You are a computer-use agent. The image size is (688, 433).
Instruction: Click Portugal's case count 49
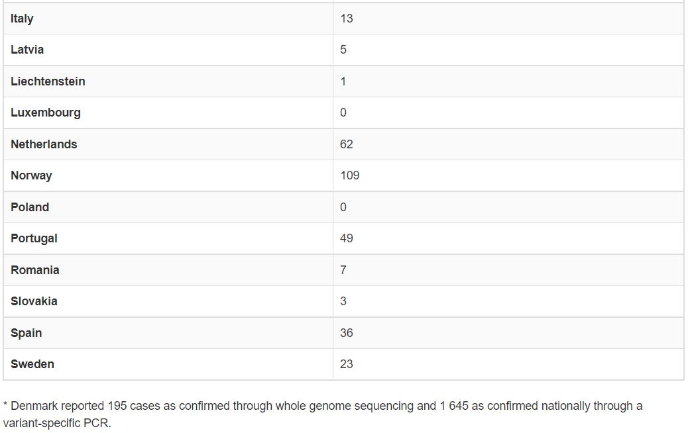tap(347, 238)
